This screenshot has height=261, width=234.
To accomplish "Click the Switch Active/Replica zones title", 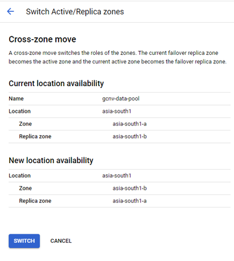I will point(75,12).
